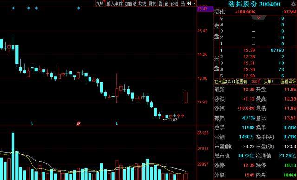Click the blue L marker below the candlestick spike
This screenshot has width=297, height=180.
pos(117,123)
